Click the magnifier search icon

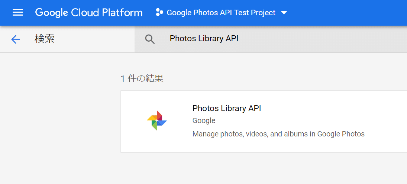(x=150, y=39)
